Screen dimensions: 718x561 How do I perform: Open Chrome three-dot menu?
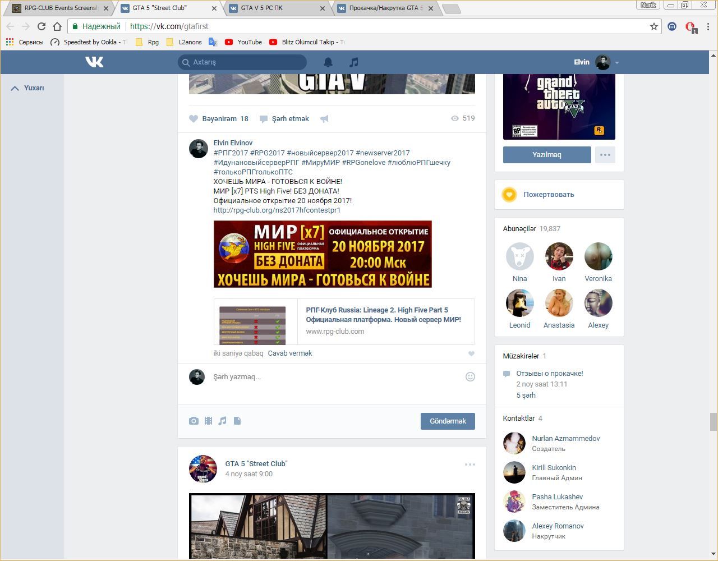pos(708,26)
